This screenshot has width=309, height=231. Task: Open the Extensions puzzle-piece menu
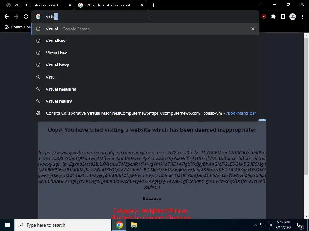[273, 17]
